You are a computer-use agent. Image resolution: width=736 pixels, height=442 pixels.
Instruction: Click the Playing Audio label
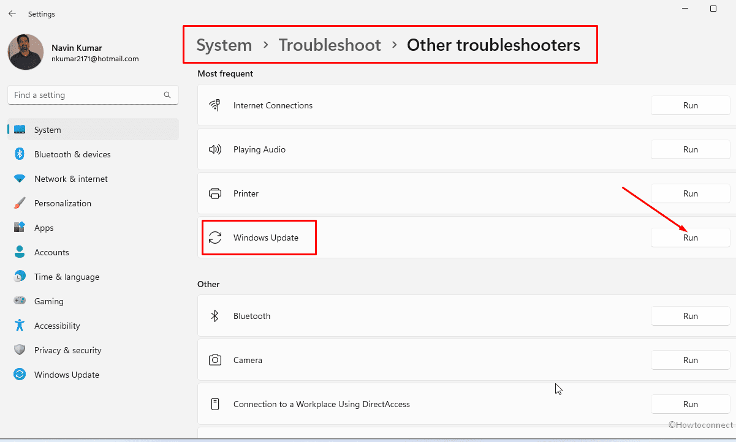(x=259, y=149)
